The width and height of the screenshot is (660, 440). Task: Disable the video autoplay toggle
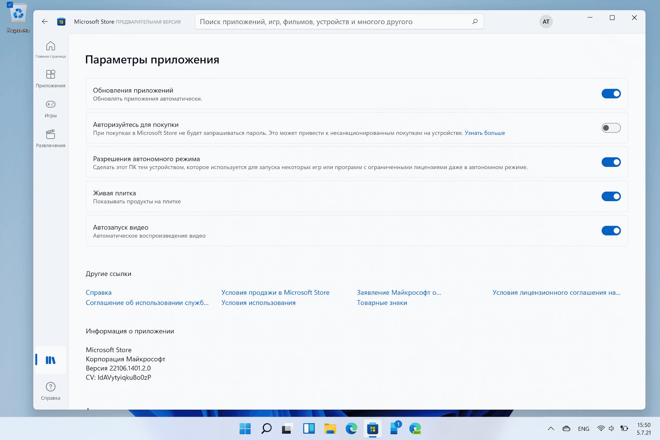point(611,230)
